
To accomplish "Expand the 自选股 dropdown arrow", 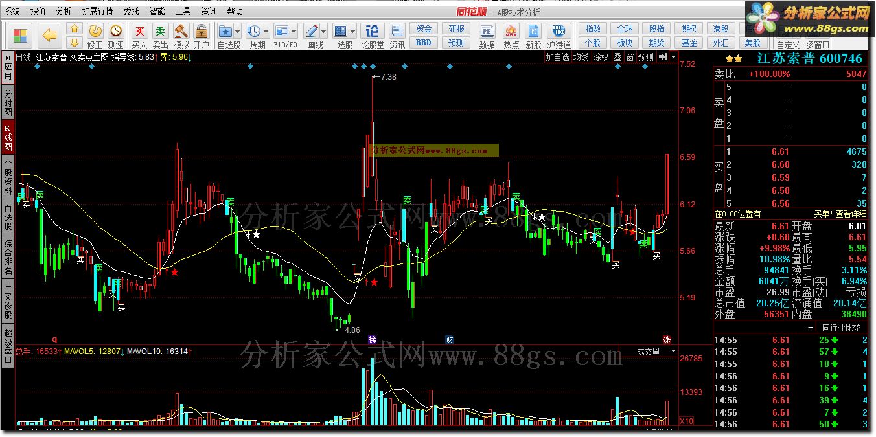I will tap(238, 31).
